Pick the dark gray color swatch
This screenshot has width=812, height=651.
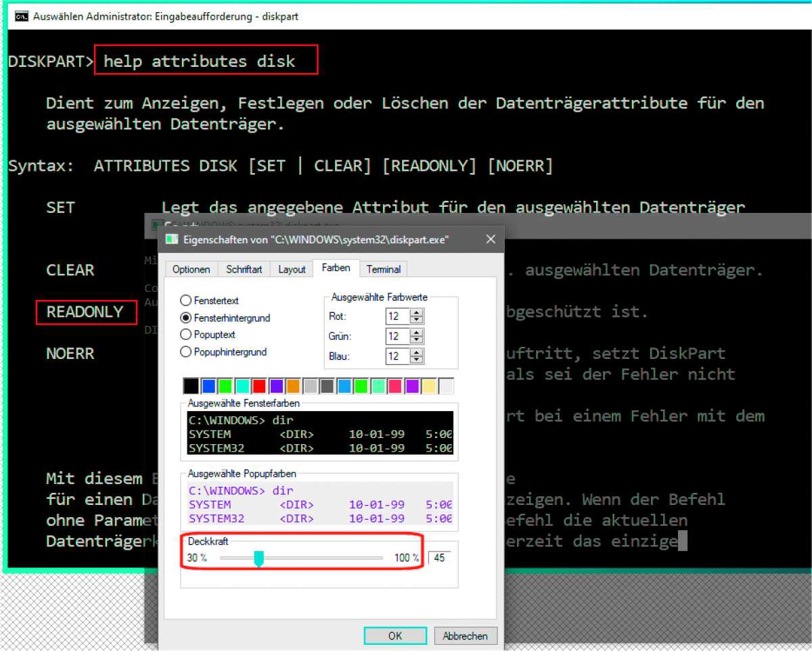click(x=328, y=386)
